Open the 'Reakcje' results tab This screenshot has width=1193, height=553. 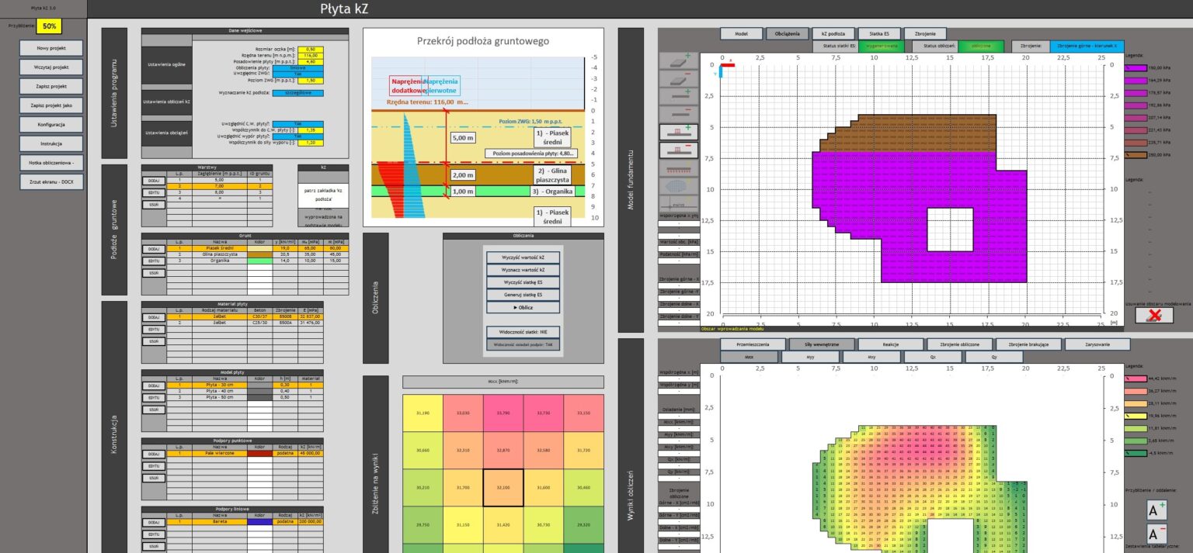click(890, 344)
